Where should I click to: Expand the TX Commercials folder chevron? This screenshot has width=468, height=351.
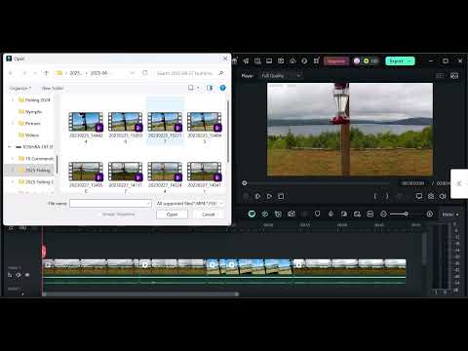13,158
